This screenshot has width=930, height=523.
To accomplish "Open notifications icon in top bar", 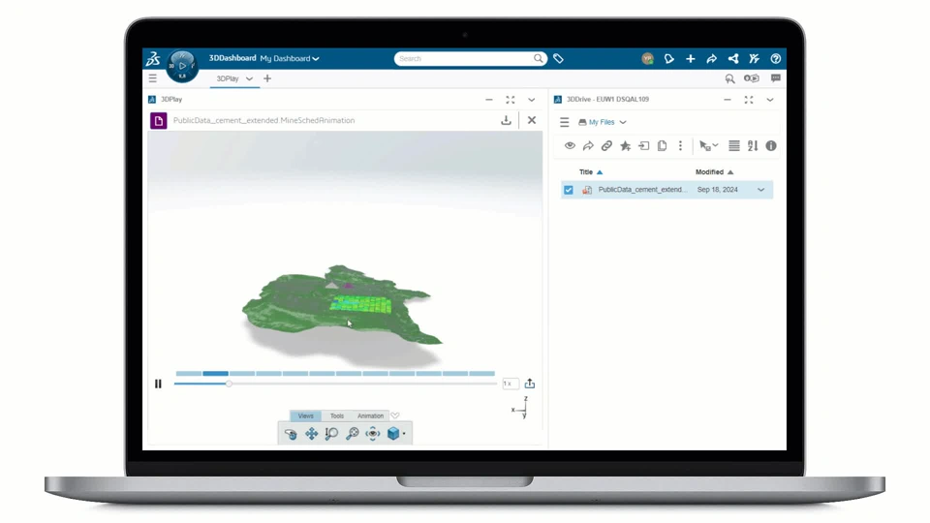I will click(669, 59).
